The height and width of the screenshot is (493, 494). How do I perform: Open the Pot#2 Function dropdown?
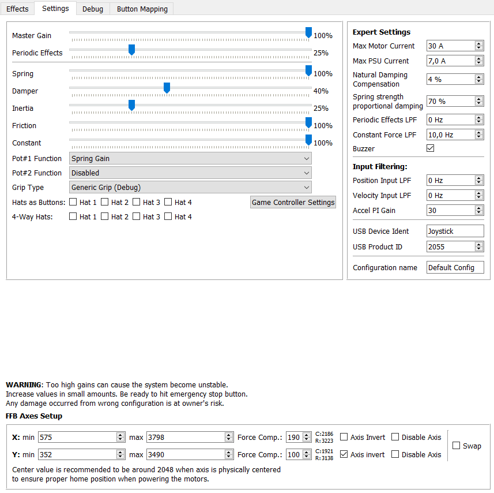(190, 173)
